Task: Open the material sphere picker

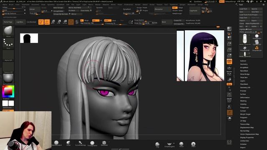Action: (8, 79)
